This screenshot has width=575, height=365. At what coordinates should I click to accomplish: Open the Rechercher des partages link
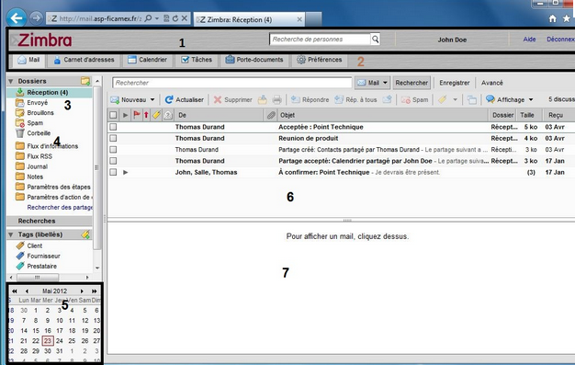tap(60, 208)
